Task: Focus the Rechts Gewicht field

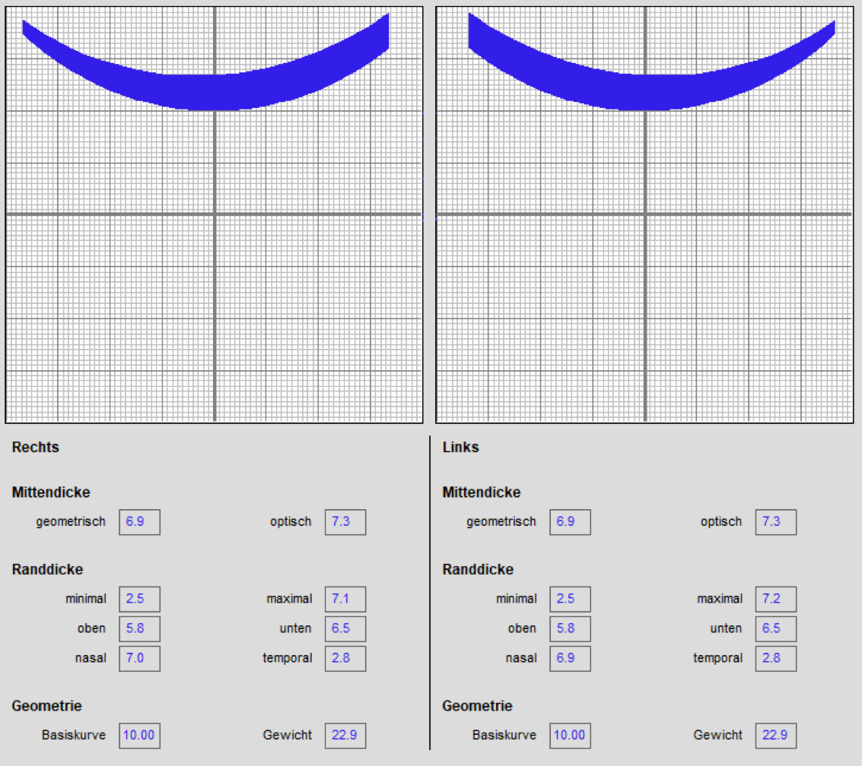Action: point(345,736)
